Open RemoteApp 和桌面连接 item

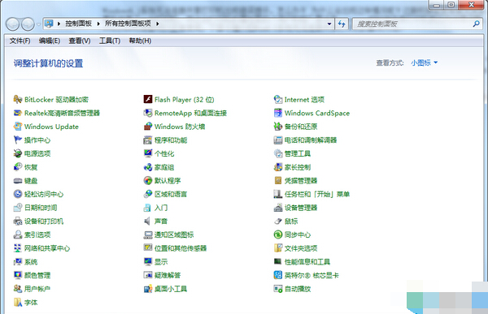tap(185, 113)
